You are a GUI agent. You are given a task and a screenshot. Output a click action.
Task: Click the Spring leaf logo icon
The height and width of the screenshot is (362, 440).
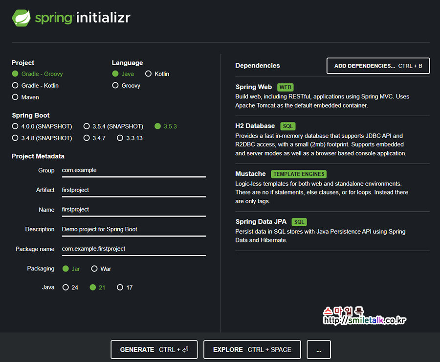pos(22,18)
